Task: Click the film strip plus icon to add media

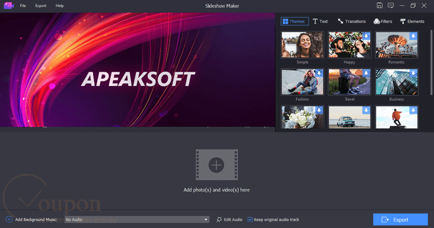Action: [216, 165]
